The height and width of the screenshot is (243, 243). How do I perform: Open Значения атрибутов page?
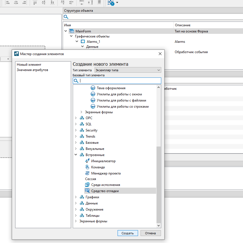coord(32,70)
